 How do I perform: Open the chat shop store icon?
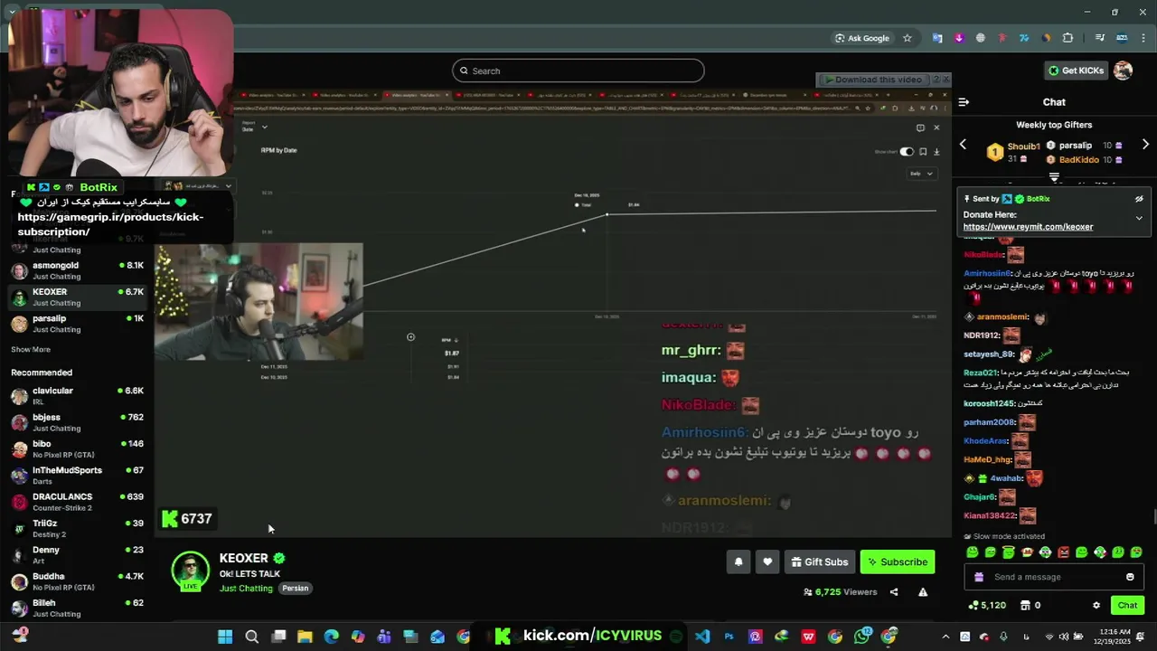[x=1025, y=605]
